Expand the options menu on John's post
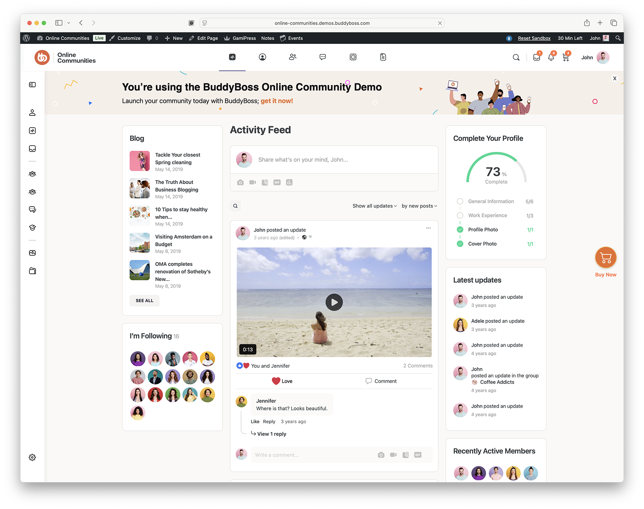The image size is (644, 509). (x=428, y=228)
